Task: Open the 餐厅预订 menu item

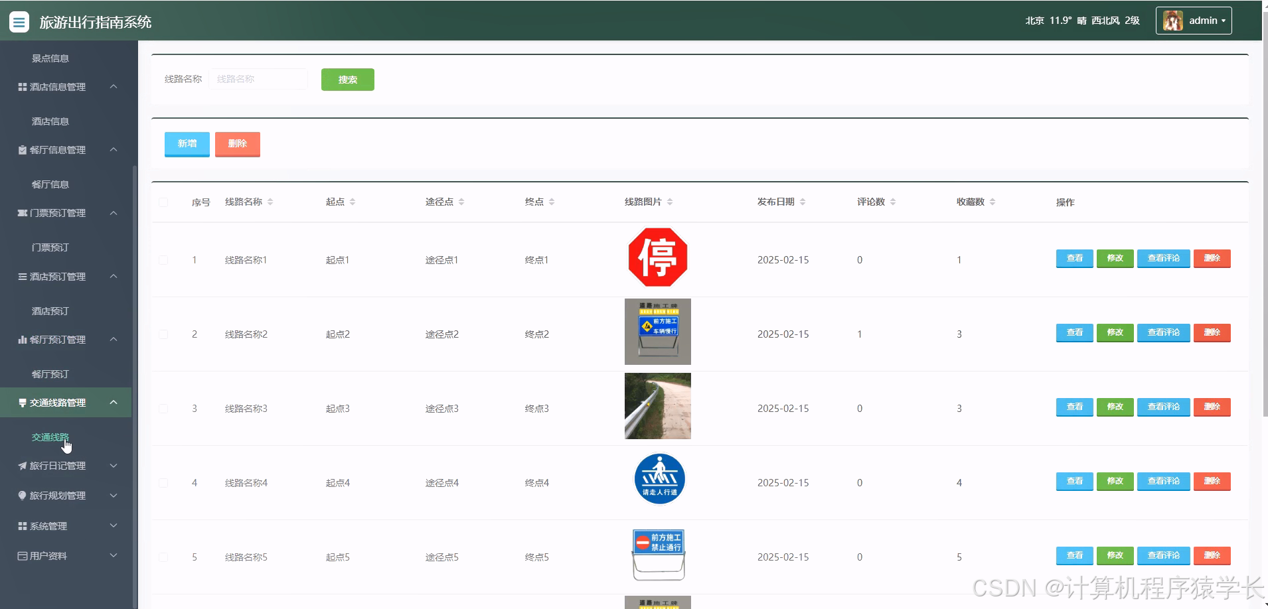Action: pyautogui.click(x=50, y=374)
